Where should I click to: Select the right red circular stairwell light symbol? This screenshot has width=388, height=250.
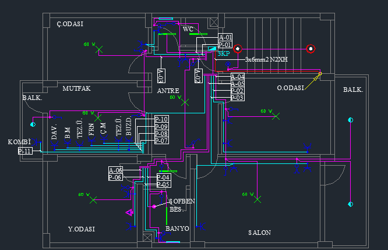click(x=311, y=49)
